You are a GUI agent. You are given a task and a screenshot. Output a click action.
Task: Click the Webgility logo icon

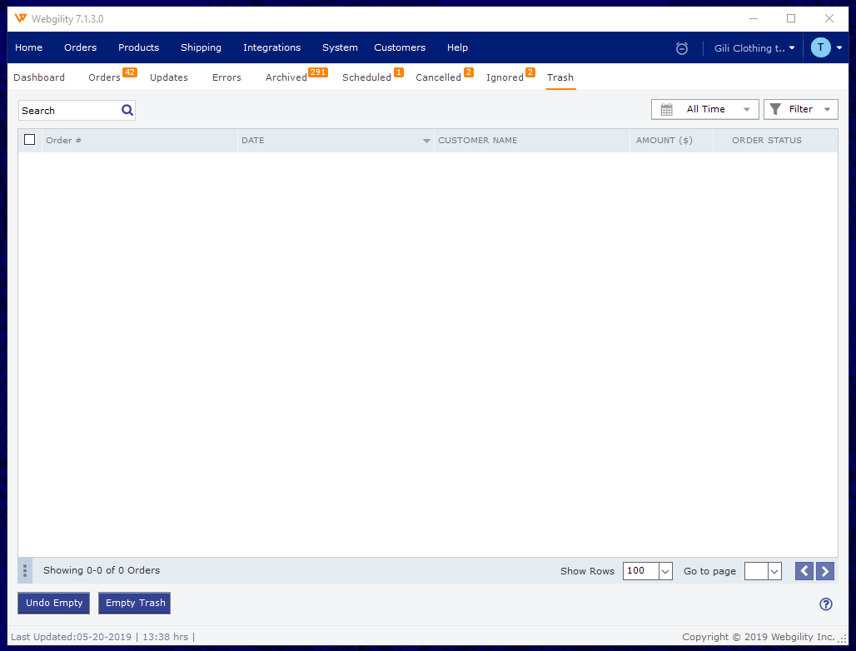21,18
